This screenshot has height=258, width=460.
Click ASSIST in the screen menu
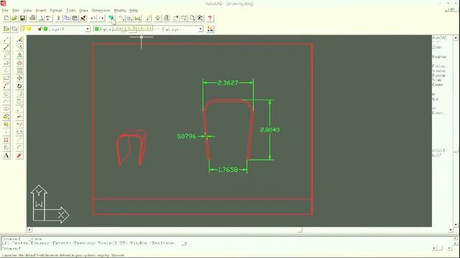click(438, 150)
